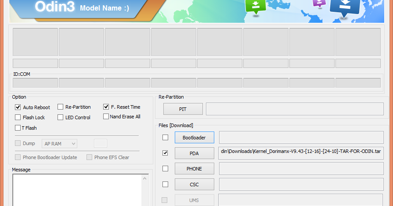Uncheck F. Reset Time option
Viewport: 393px width, 206px height.
coord(106,107)
